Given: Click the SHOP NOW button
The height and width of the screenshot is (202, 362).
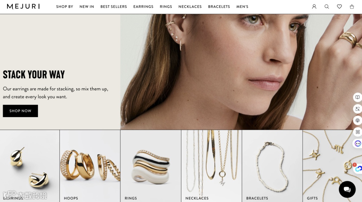Looking at the screenshot, I should click(x=20, y=111).
